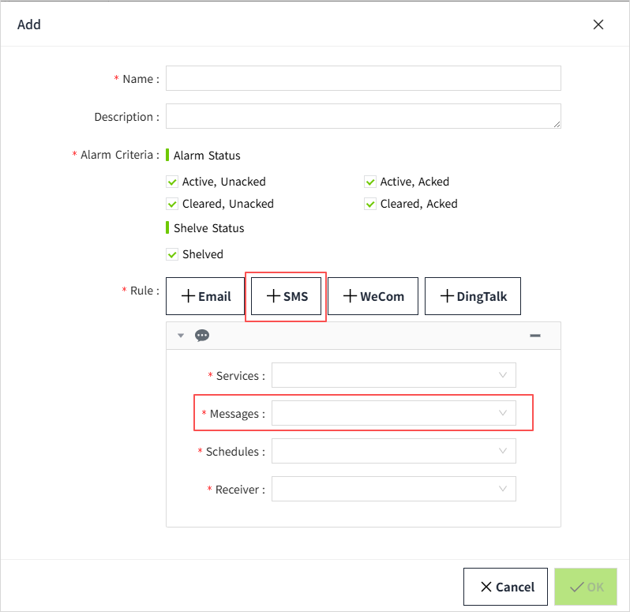Image resolution: width=630 pixels, height=612 pixels.
Task: Remove the SMS rule with minus icon
Action: click(x=534, y=336)
